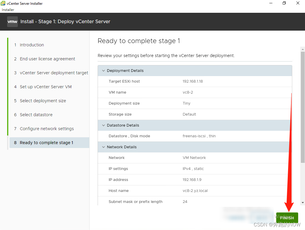
Task: Click the Deployment size value Tiny
Action: pyautogui.click(x=186, y=103)
